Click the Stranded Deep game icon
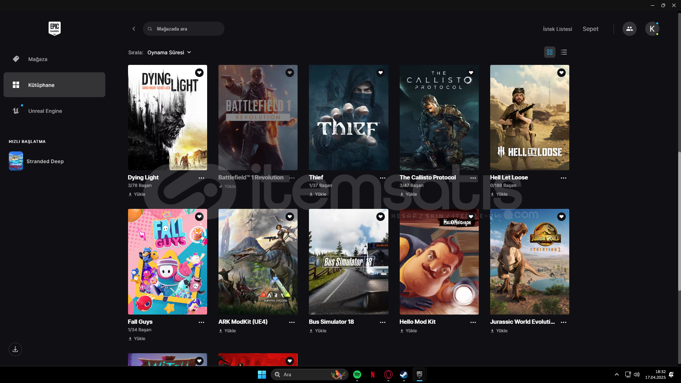681x383 pixels. click(16, 161)
